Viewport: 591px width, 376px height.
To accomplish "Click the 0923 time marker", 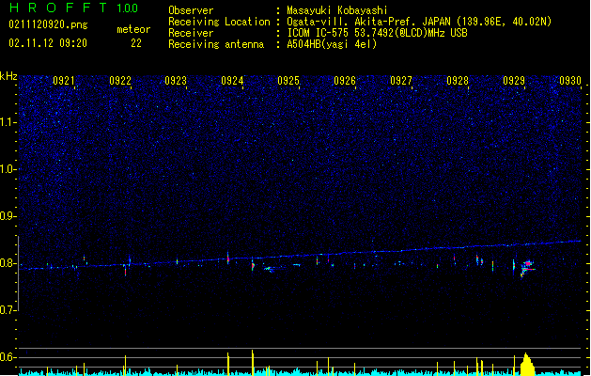I will coord(176,81).
